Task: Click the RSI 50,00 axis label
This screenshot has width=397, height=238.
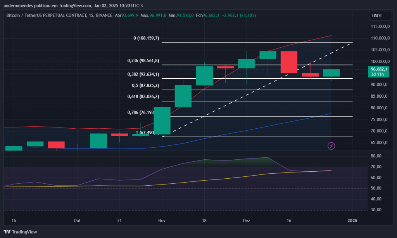Action: point(376,188)
